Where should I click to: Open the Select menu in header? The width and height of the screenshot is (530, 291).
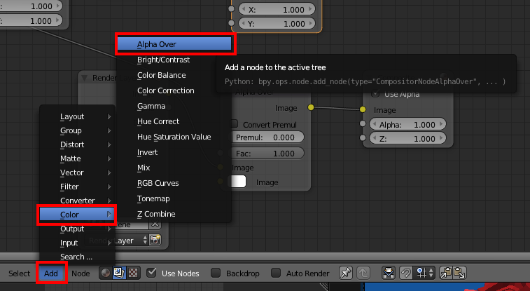click(x=20, y=273)
